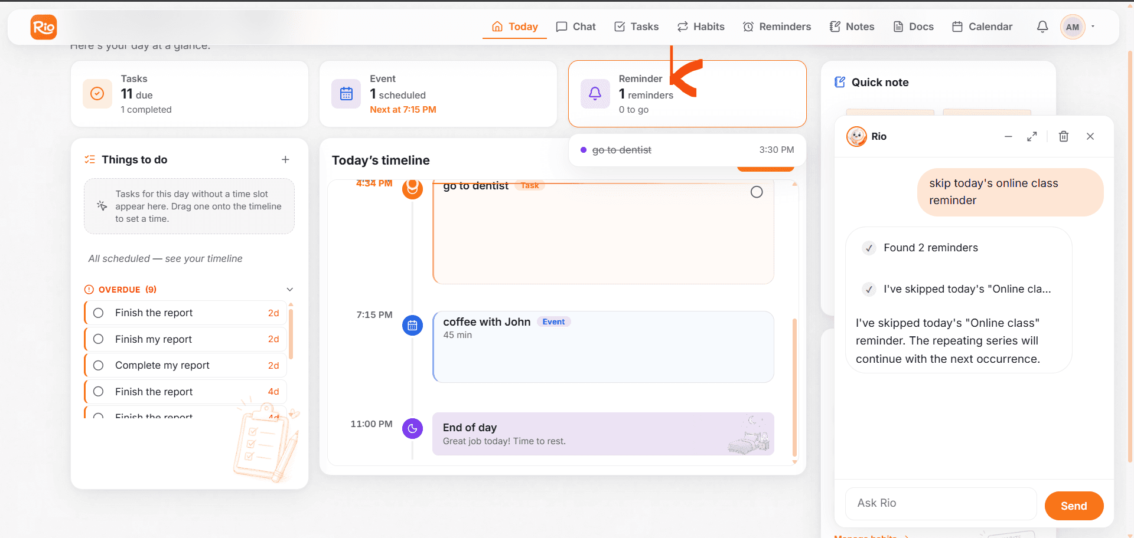The image size is (1134, 538).
Task: Toggle go to dentist timeline task done
Action: tap(757, 192)
